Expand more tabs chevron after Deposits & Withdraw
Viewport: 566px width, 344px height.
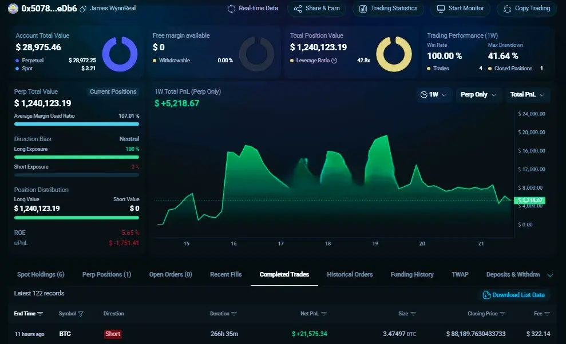(x=550, y=275)
